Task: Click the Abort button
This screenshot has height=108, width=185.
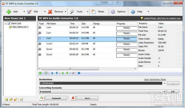Action: (x=87, y=98)
